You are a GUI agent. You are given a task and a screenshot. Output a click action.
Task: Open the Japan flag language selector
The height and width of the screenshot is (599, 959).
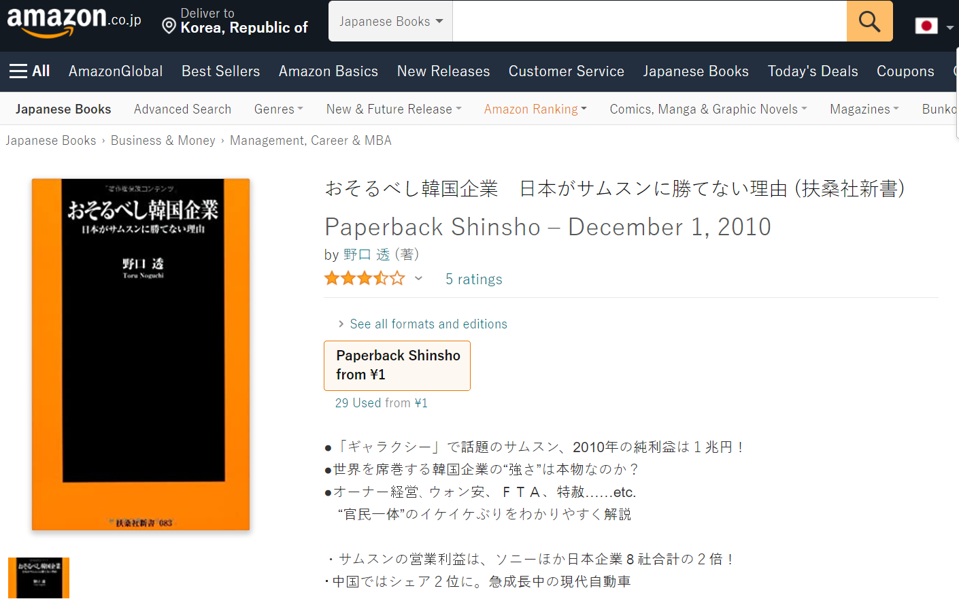[934, 27]
